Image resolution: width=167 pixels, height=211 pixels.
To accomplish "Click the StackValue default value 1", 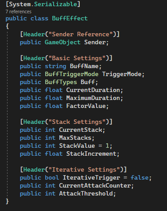I will point(107,146).
